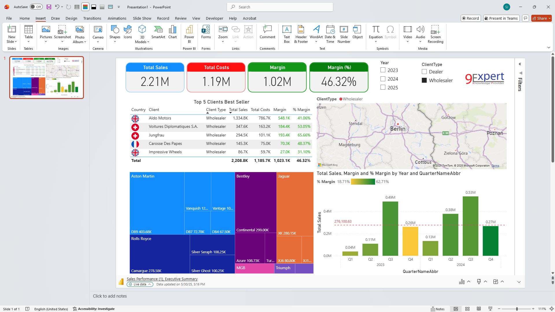Image resolution: width=555 pixels, height=312 pixels.
Task: Insert a new Comment
Action: [267, 34]
